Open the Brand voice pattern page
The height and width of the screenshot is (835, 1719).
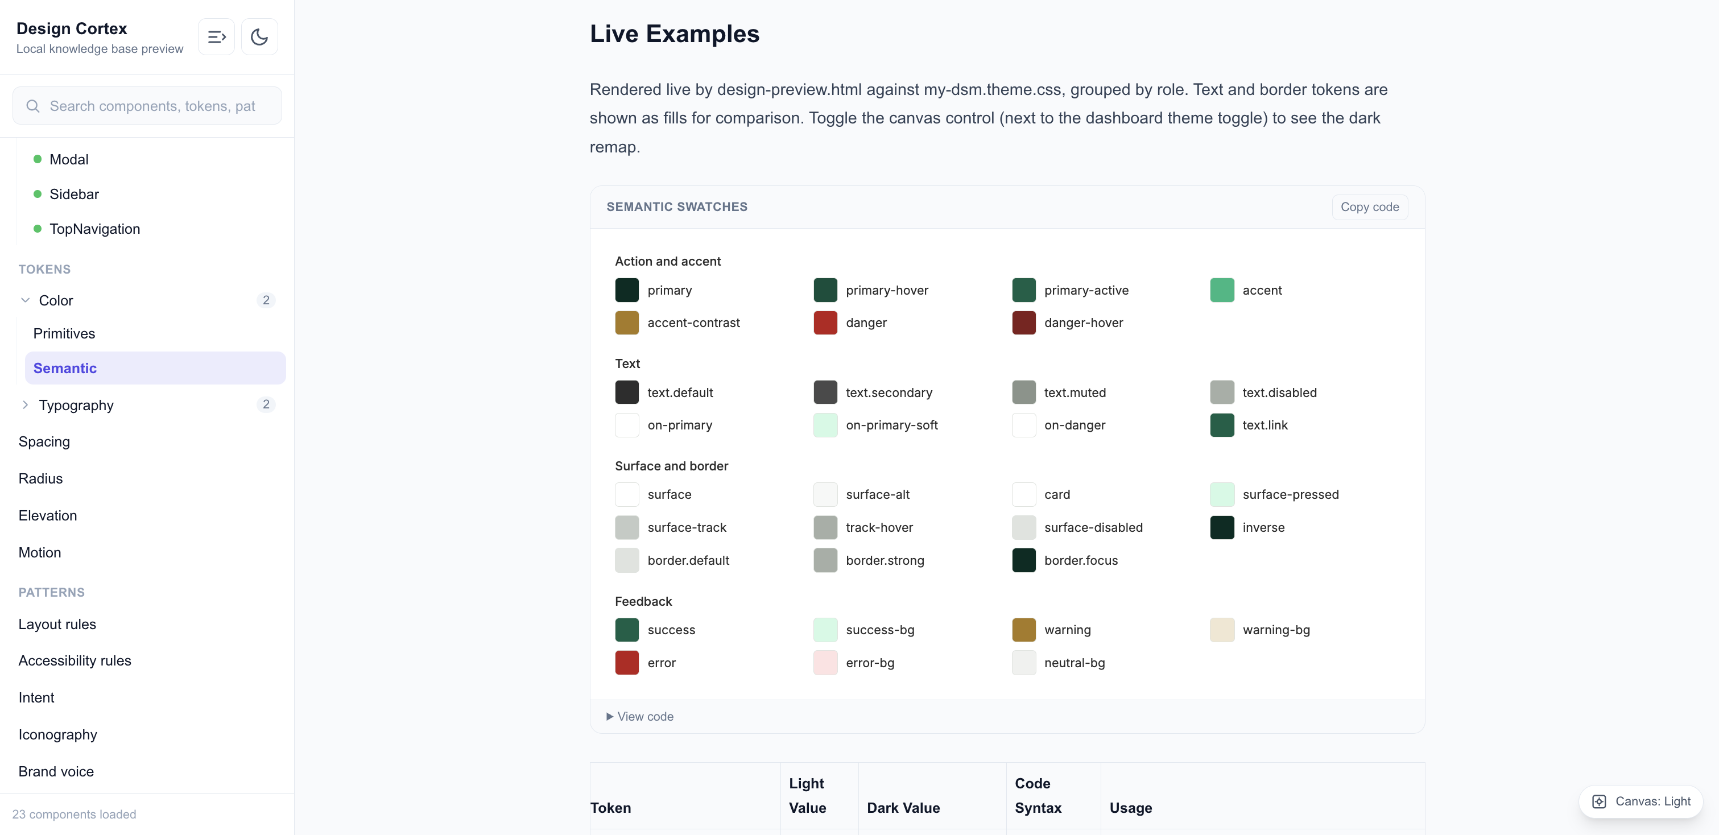click(56, 772)
